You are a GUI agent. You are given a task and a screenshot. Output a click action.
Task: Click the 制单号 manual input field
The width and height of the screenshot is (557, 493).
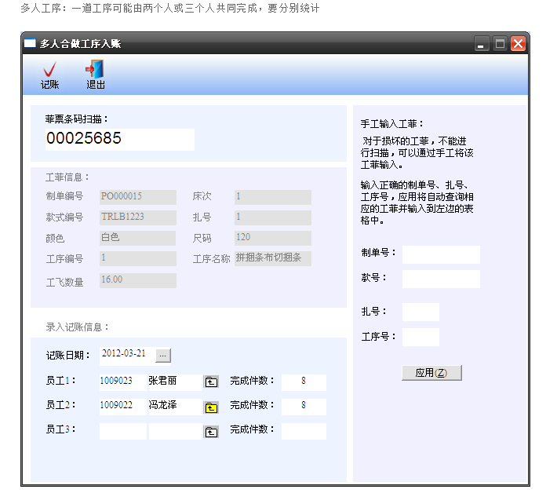click(440, 254)
